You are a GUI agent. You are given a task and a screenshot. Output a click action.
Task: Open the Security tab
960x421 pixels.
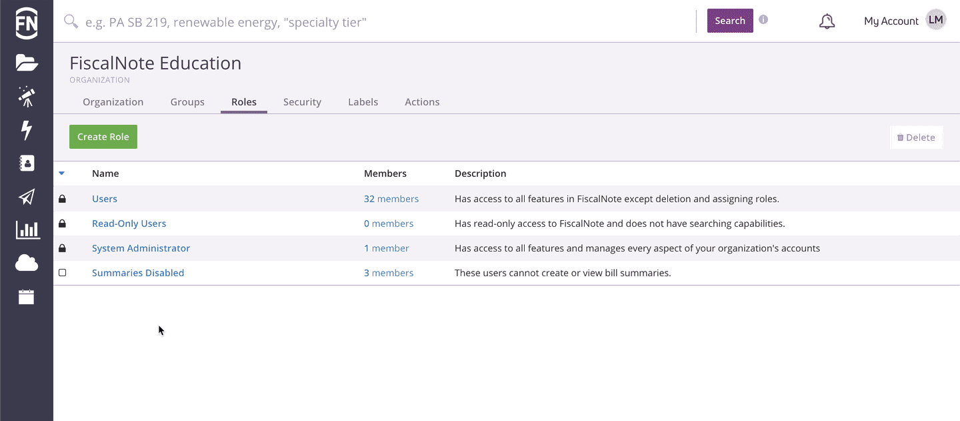(302, 102)
